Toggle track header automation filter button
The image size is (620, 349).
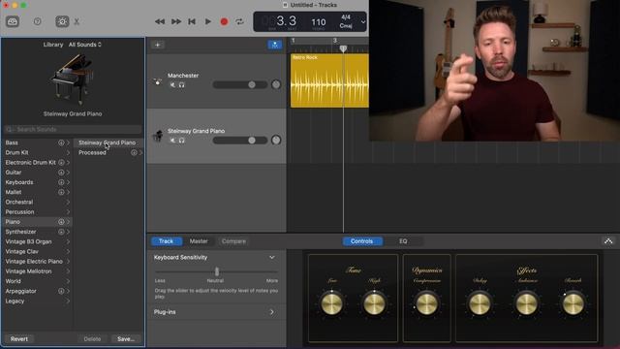tap(275, 45)
